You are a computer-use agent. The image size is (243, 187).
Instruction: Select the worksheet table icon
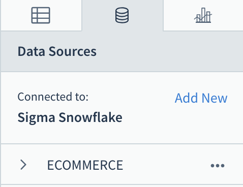pyautogui.click(x=41, y=15)
